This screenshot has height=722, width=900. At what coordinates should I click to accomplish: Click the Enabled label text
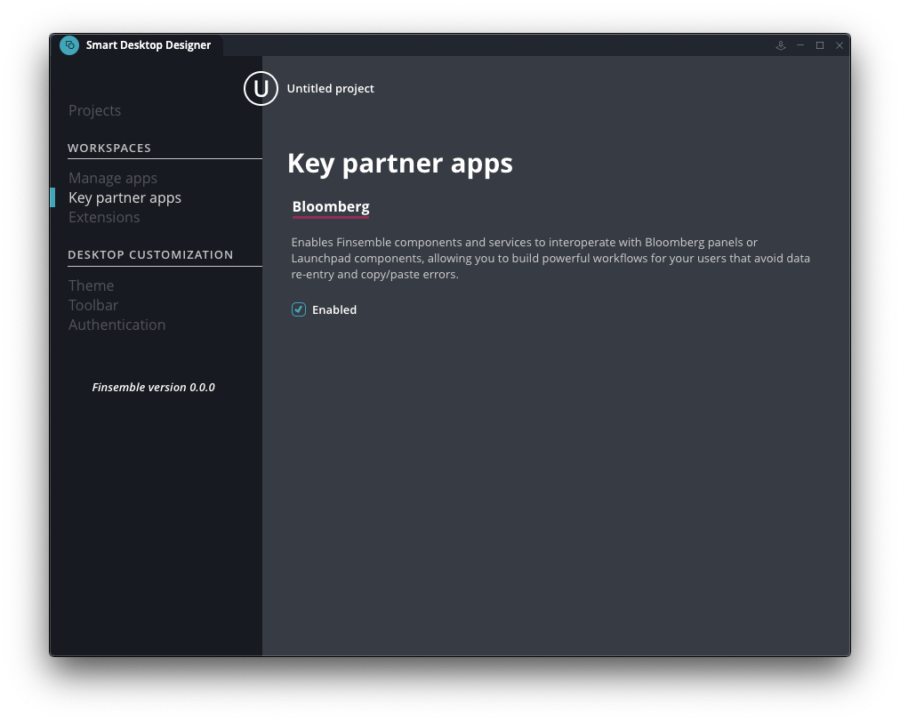coord(334,310)
